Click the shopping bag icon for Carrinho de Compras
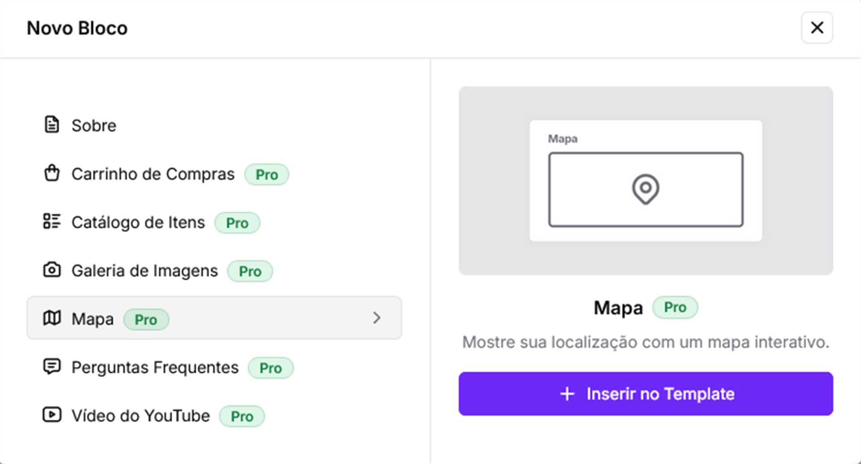Screen dimensions: 861x464 pyautogui.click(x=52, y=173)
